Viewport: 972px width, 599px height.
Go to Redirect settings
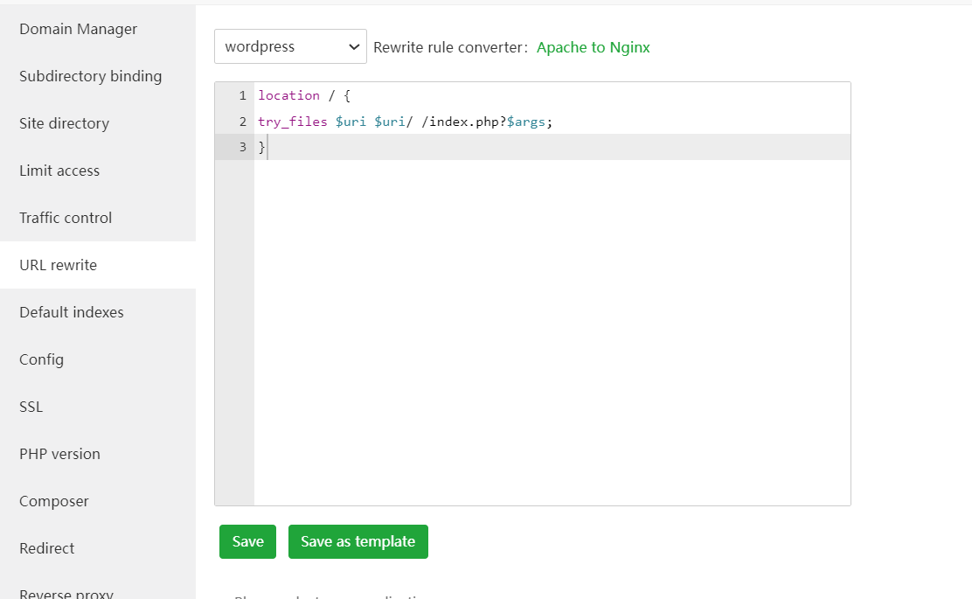pos(46,548)
